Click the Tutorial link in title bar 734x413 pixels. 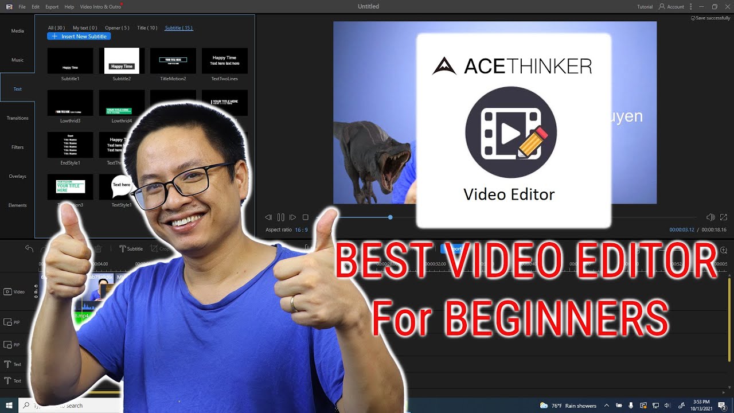tap(645, 7)
